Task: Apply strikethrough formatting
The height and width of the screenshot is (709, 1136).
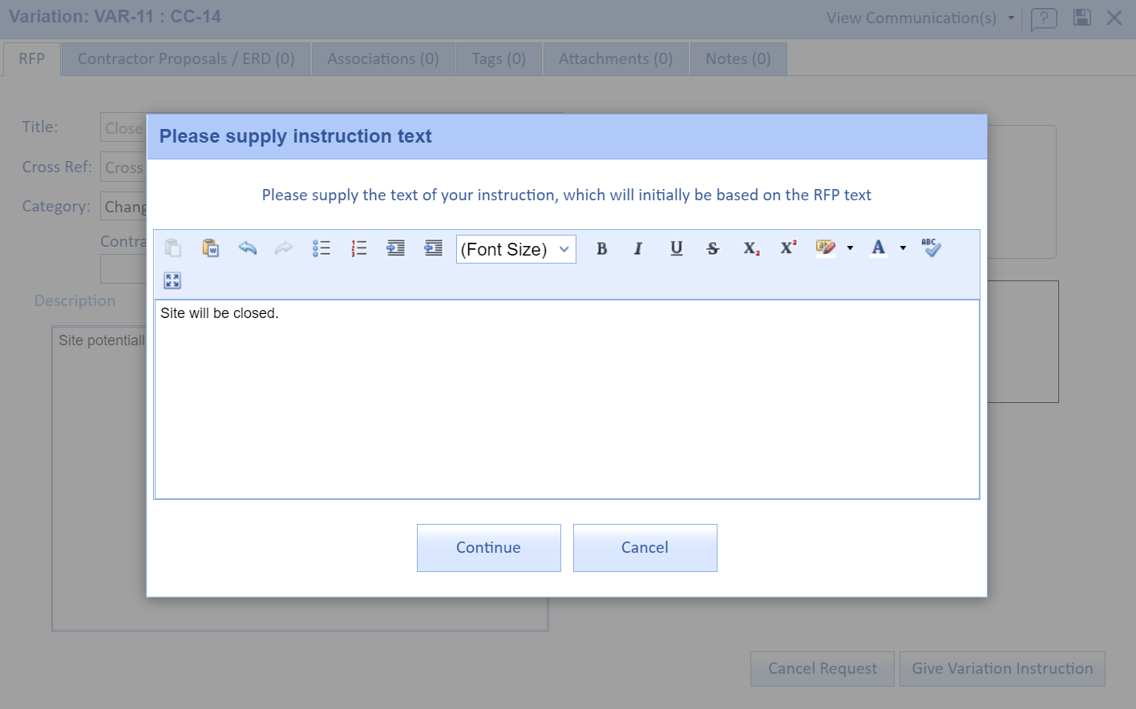Action: pyautogui.click(x=713, y=248)
